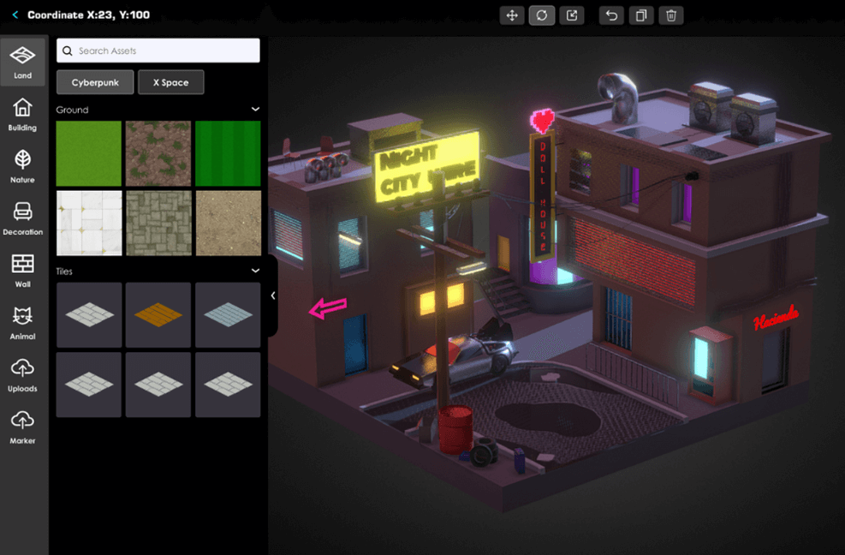
Task: Pick the solid green grass ground texture
Action: (89, 153)
